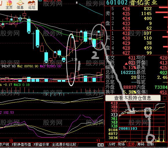Image resolution: width=168 pixels, height=148 pixels.
Task: Select the F股溢价率 tab
Action: [x=41, y=145]
